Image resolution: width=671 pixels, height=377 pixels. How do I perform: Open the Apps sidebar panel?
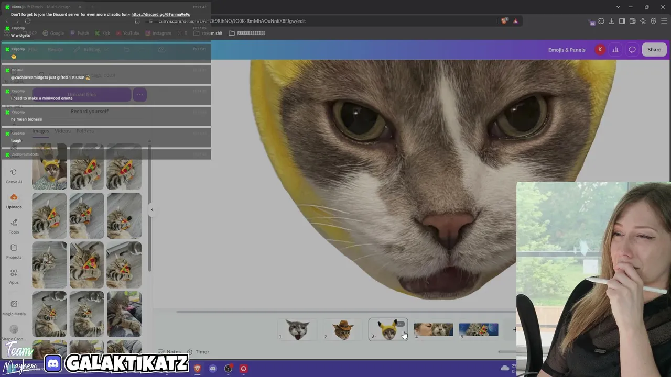click(14, 277)
